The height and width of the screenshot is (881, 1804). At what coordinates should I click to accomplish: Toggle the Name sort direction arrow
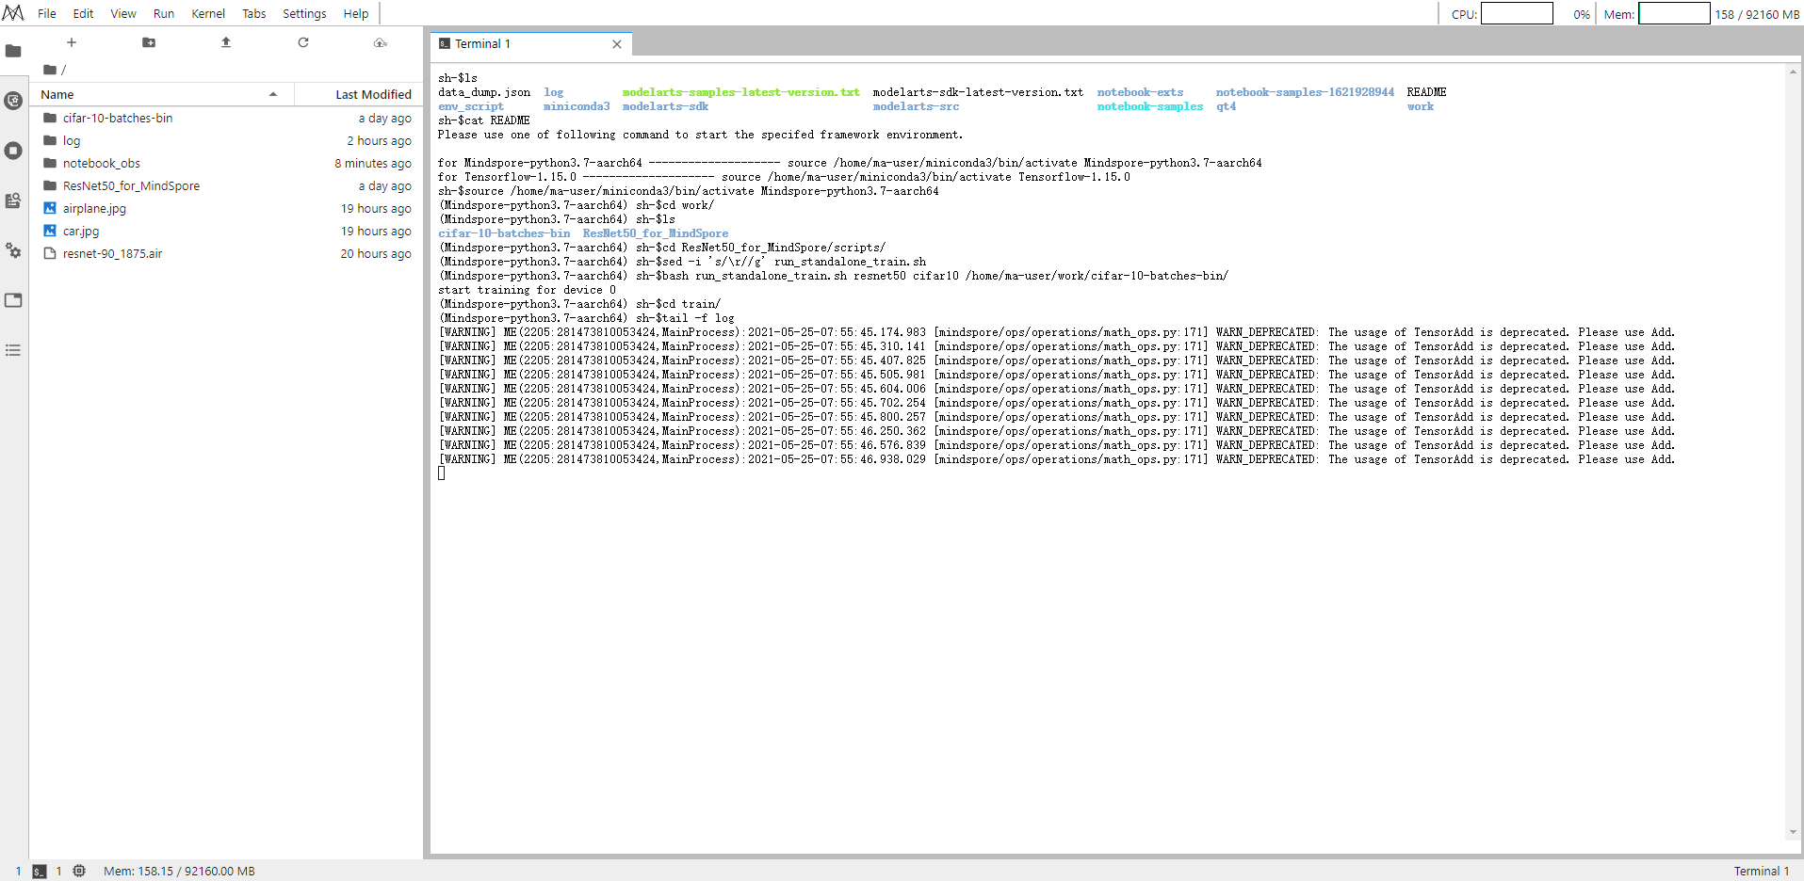tap(273, 94)
